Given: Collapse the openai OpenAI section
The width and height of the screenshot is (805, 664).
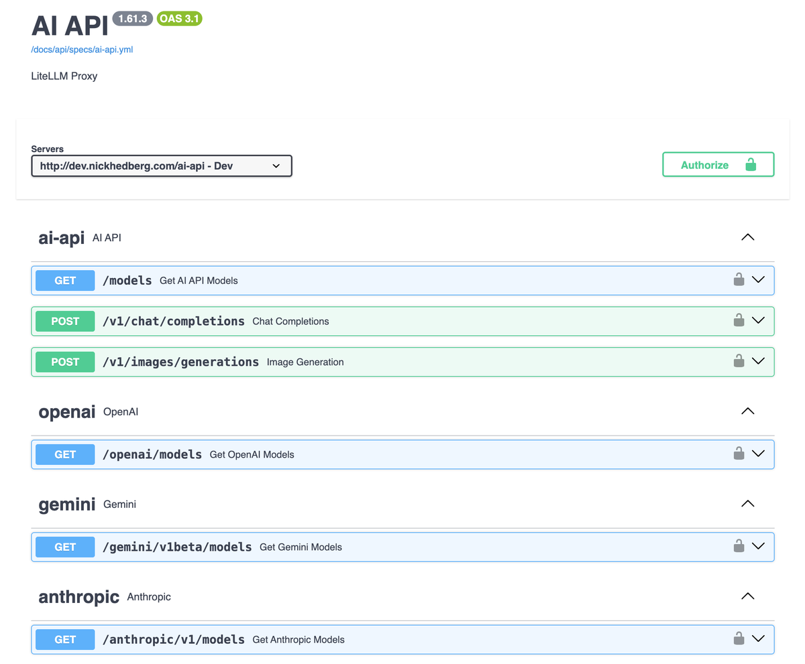Looking at the screenshot, I should tap(747, 411).
